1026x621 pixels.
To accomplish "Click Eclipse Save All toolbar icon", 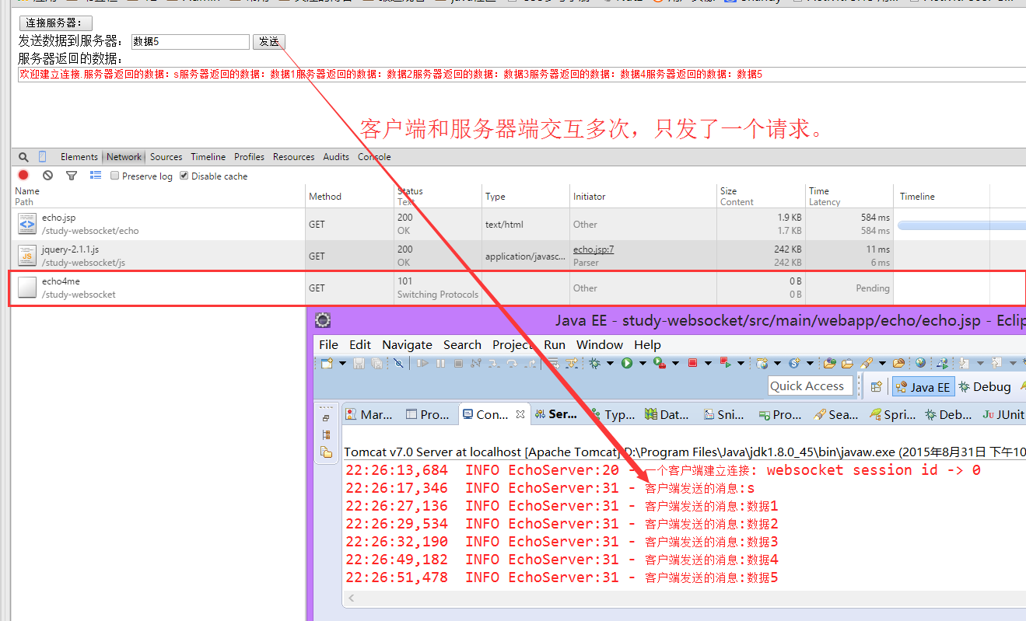I will [376, 363].
